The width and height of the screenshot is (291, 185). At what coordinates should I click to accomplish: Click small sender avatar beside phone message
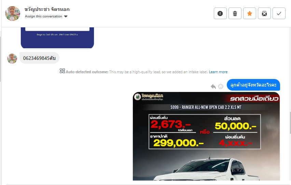click(12, 58)
